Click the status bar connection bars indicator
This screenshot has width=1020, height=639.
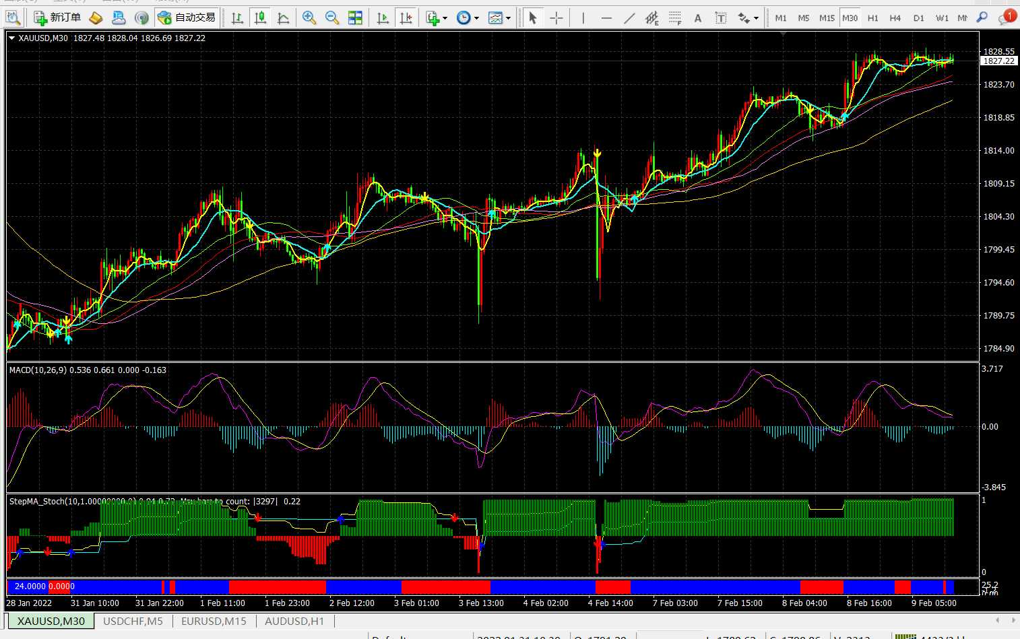[905, 636]
